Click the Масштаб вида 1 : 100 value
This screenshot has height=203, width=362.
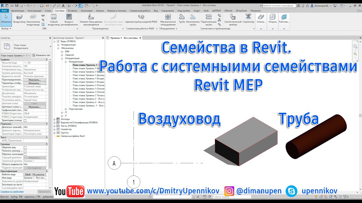35,63
